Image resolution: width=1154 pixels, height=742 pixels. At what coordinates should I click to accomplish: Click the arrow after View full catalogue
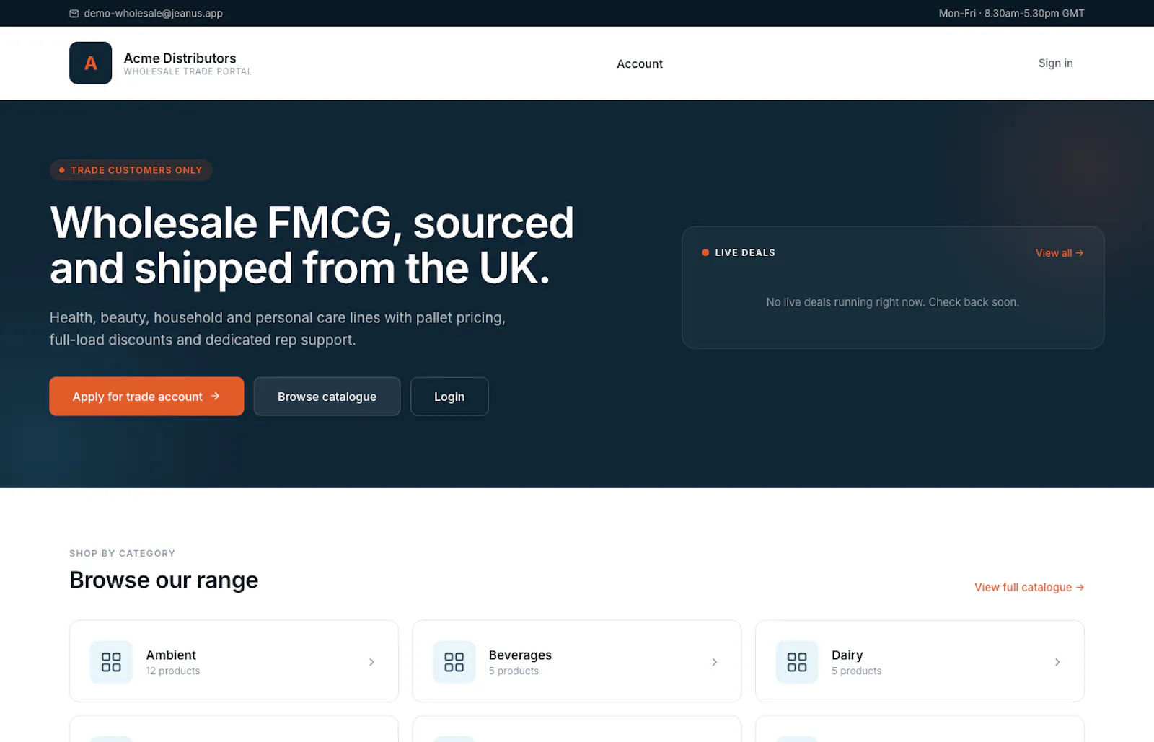[x=1080, y=588]
